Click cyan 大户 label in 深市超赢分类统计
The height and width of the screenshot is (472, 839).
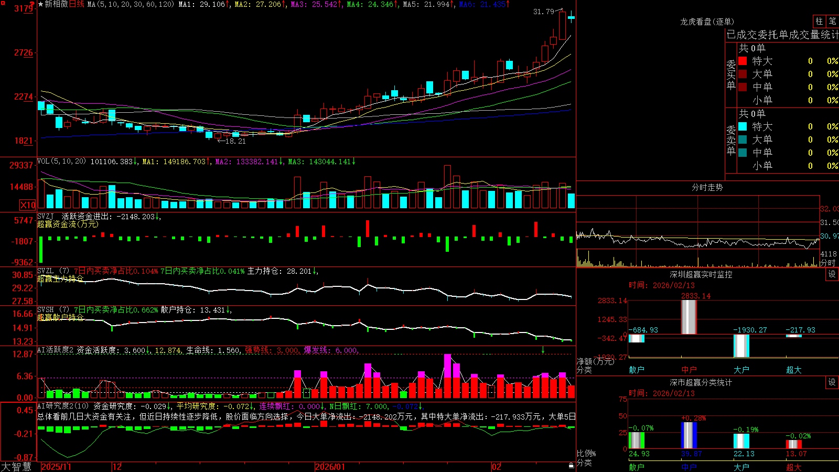pos(741,467)
